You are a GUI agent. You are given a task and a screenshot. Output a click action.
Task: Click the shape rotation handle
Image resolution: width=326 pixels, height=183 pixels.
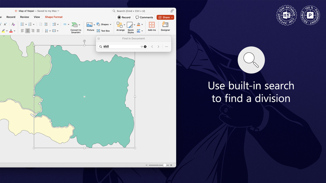[84, 41]
